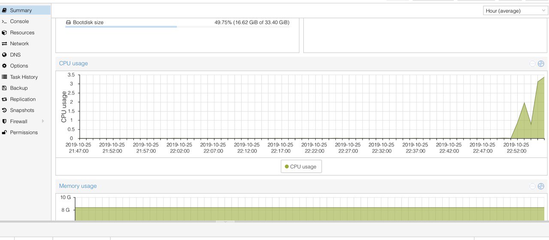The width and height of the screenshot is (549, 240).
Task: Open the DNS section
Action: tap(25, 55)
